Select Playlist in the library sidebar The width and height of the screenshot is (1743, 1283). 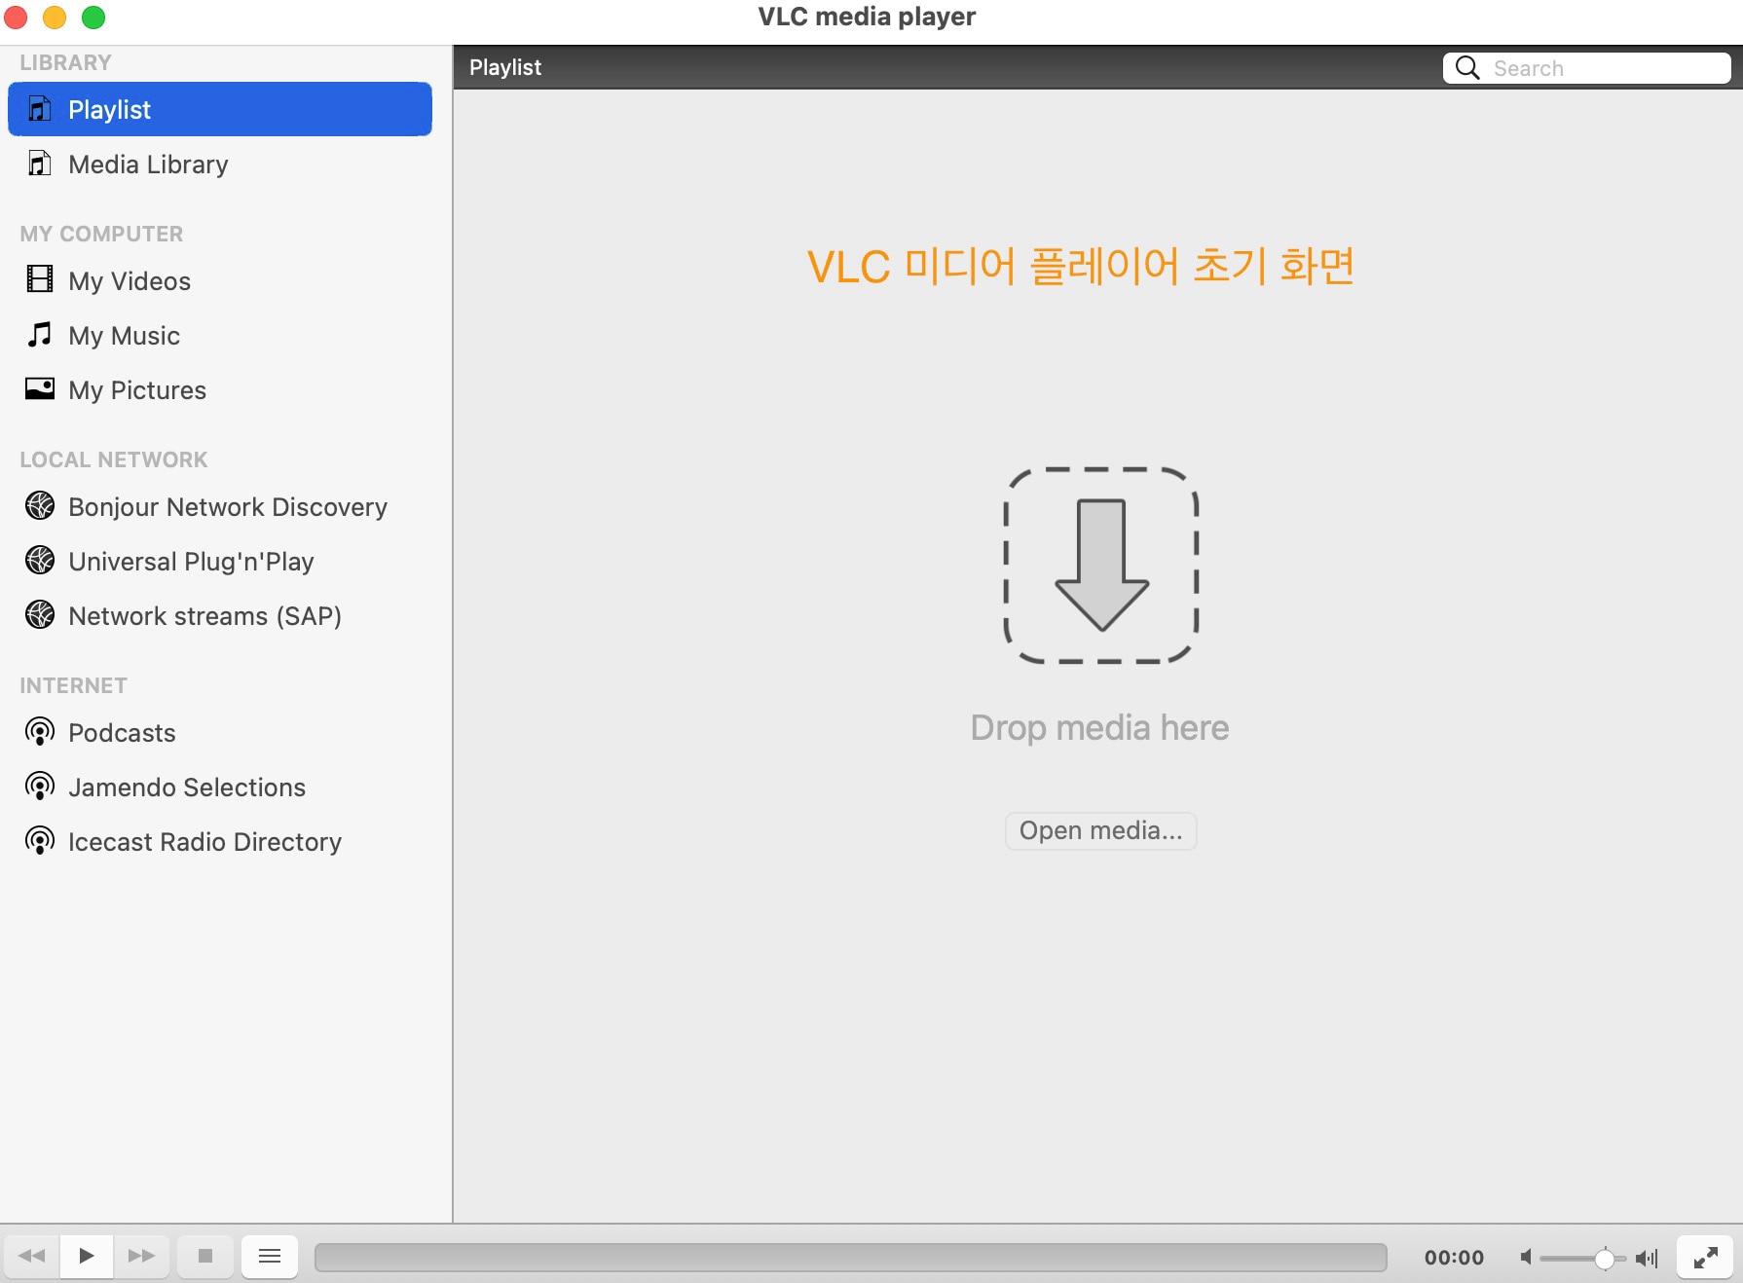(220, 109)
